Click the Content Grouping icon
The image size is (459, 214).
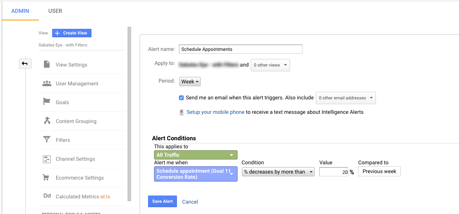[x=47, y=121]
